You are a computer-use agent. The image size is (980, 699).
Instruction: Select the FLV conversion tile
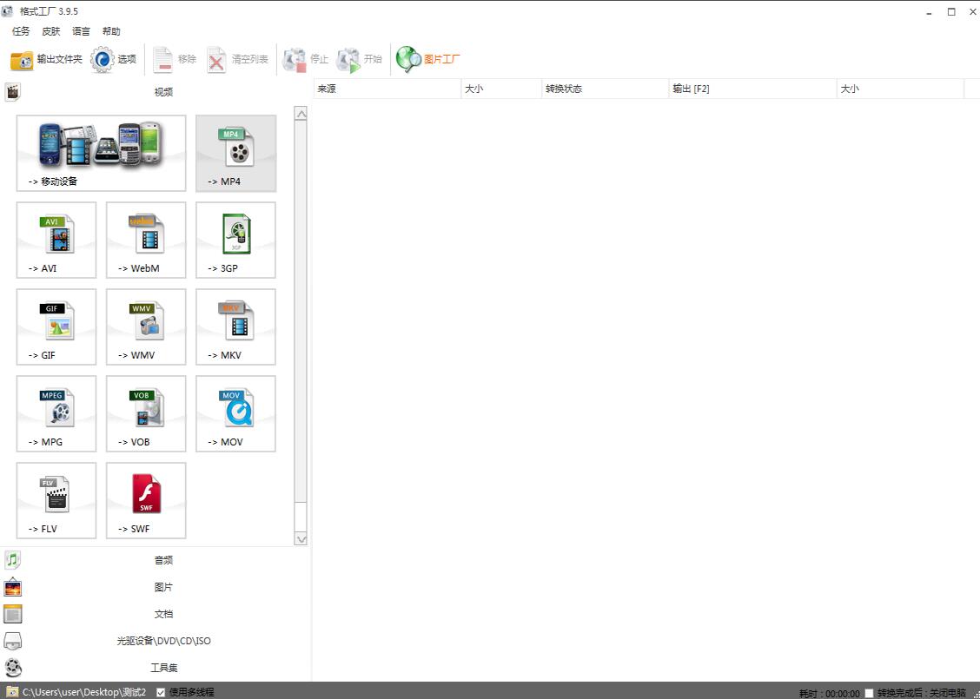point(56,500)
